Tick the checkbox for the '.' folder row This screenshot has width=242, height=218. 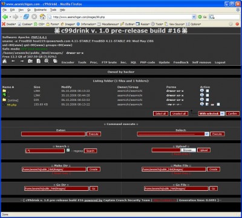click(208, 91)
